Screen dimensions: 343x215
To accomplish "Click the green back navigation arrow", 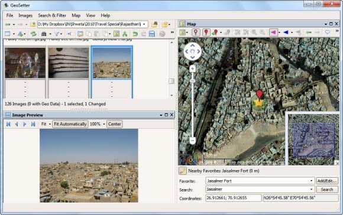I will [x=8, y=24].
